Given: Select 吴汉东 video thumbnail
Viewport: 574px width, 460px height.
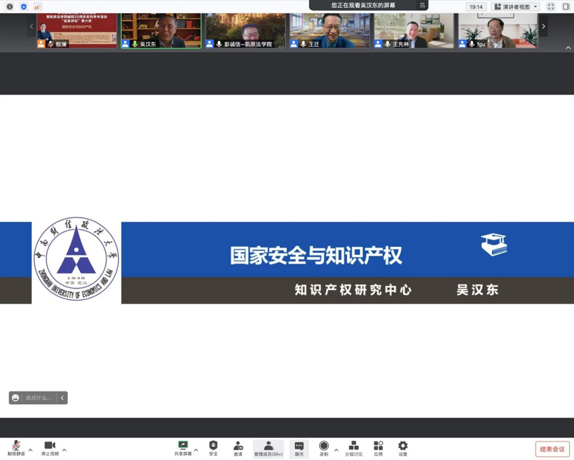Looking at the screenshot, I should [x=160, y=31].
